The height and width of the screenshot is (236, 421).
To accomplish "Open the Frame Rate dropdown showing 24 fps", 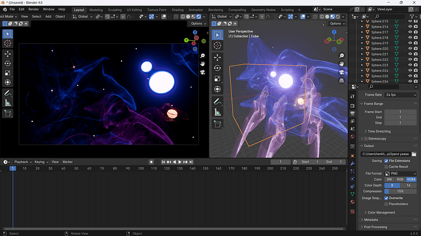I will [x=401, y=95].
